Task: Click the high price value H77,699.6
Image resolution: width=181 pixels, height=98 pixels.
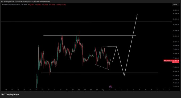Action: 38,5
